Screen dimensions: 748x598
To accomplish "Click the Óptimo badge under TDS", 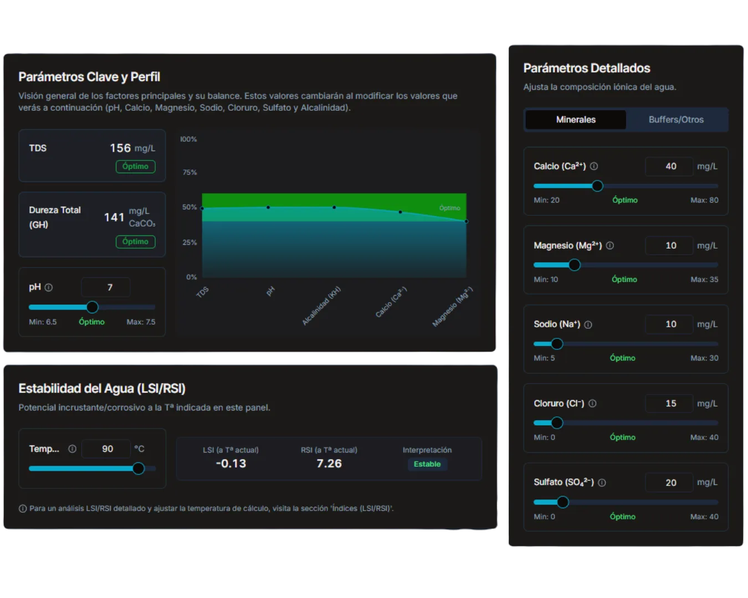I will pos(135,167).
